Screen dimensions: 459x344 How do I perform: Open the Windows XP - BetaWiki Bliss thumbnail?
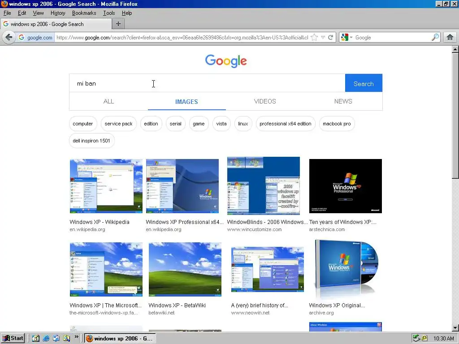point(185,269)
